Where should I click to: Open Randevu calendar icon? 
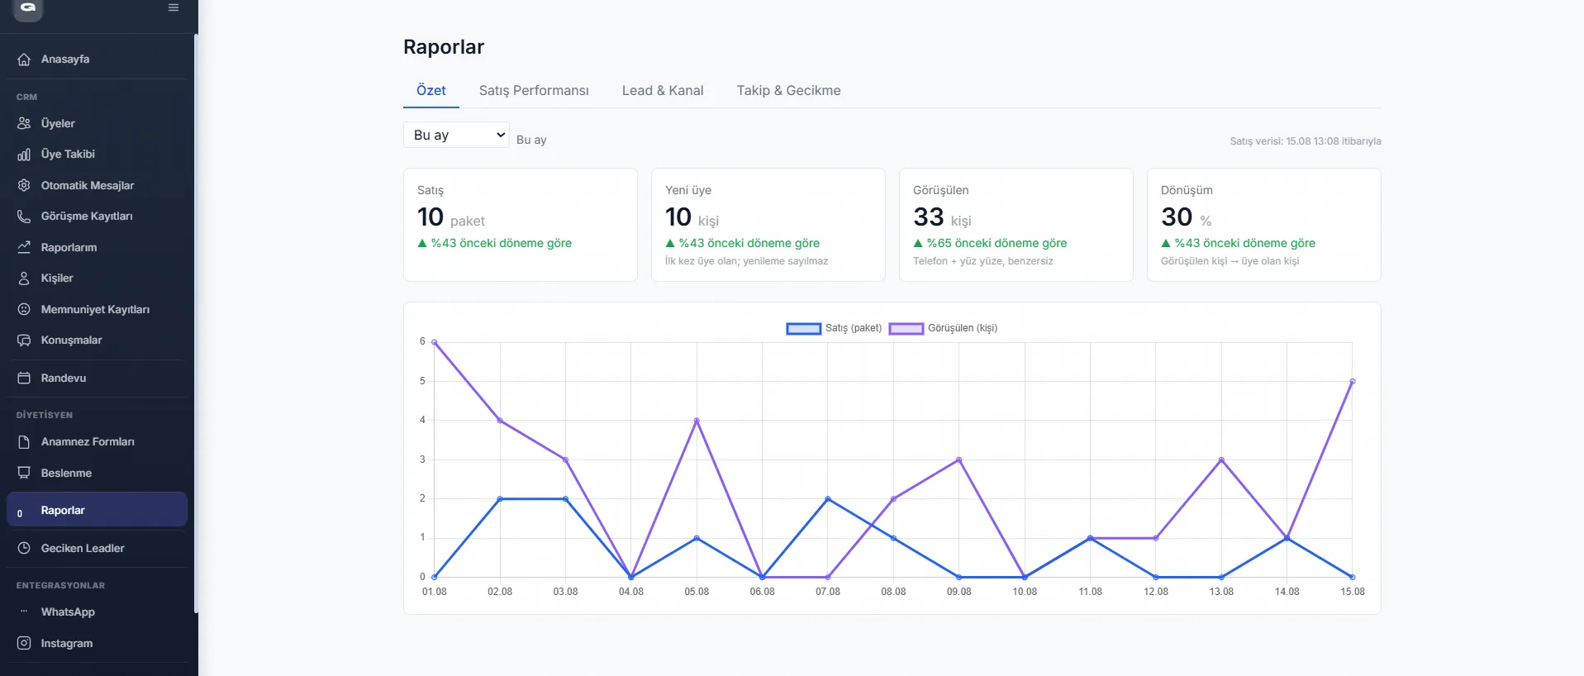click(x=24, y=378)
